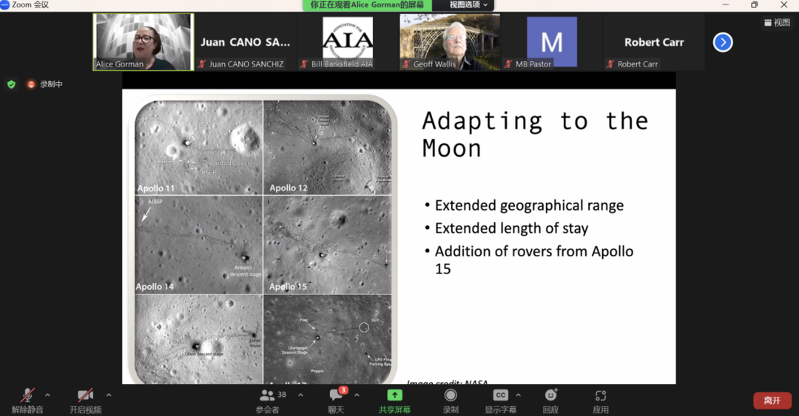
Task: Click muted mic icon on Geoff Wallis tile
Action: 406,64
